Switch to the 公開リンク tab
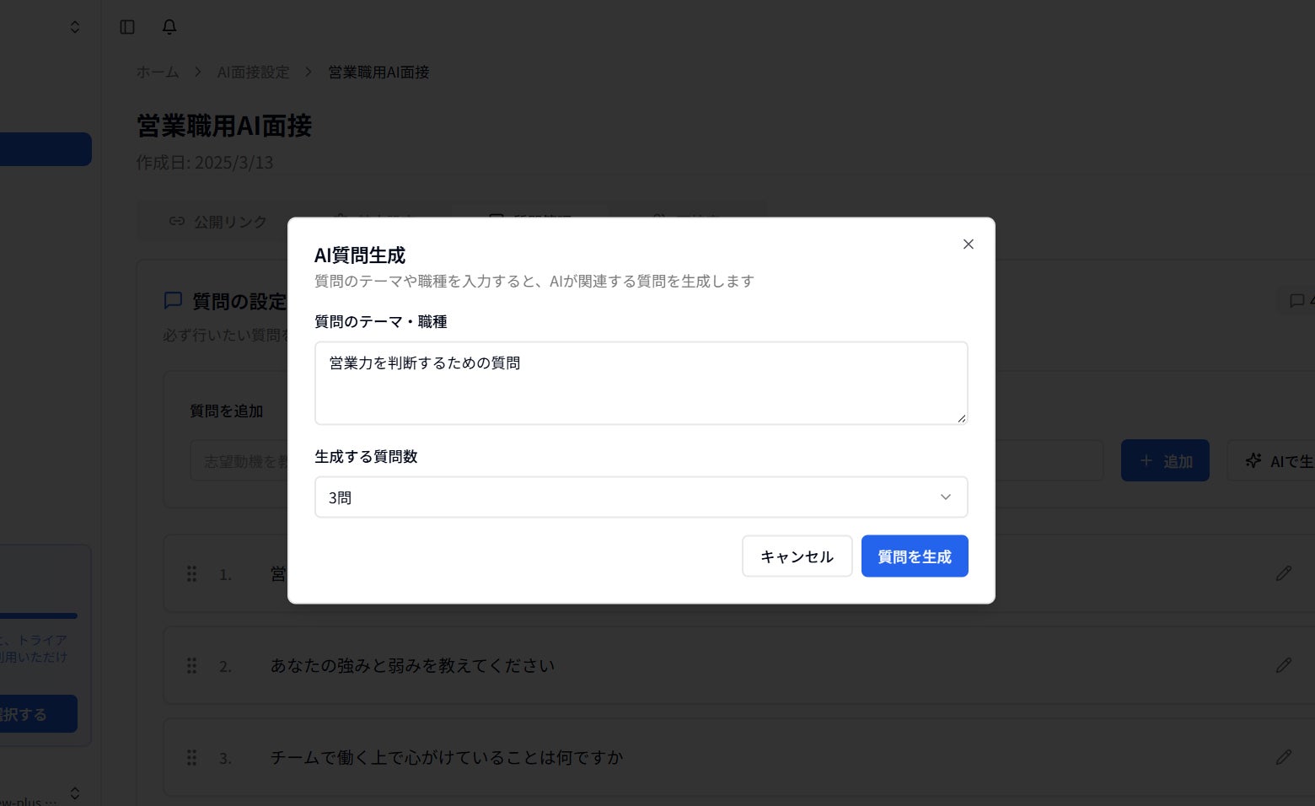The image size is (1315, 806). (x=218, y=221)
